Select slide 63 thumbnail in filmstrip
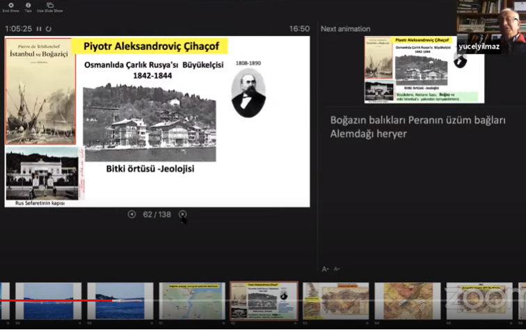Viewport: 526px width, 330px height. click(336, 301)
